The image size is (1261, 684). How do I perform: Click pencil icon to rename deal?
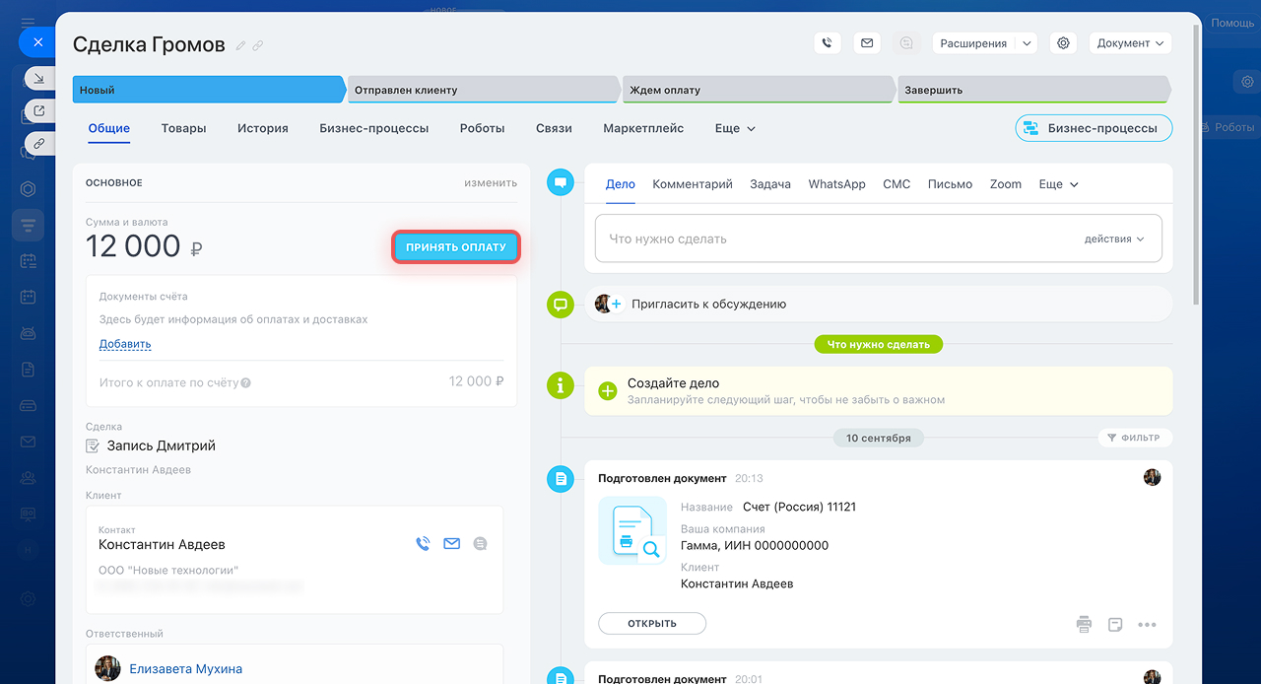241,45
